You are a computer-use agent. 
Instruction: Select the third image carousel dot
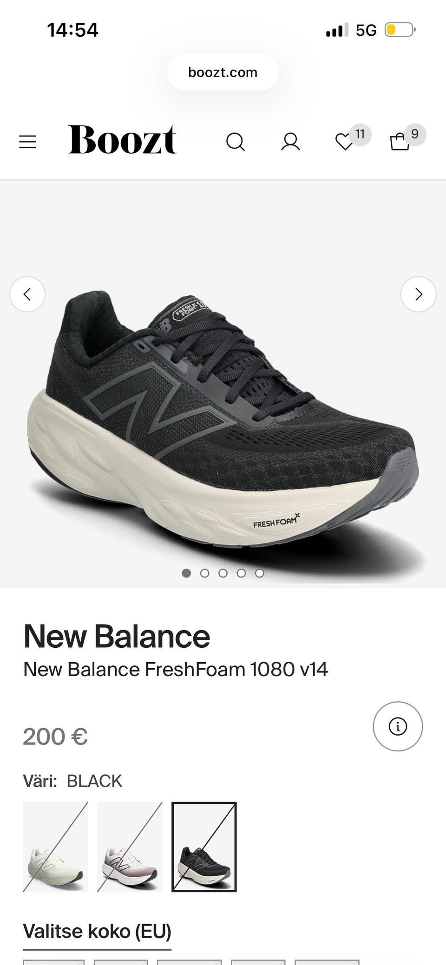tap(223, 573)
